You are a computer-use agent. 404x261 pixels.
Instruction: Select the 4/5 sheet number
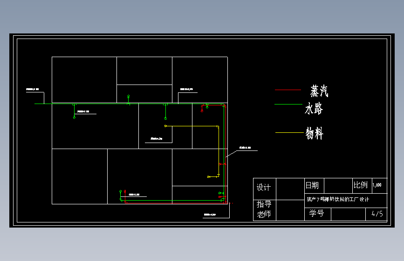(377, 214)
